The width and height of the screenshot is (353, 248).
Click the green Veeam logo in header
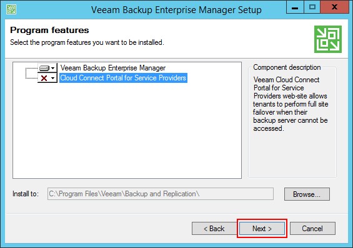pyautogui.click(x=328, y=39)
